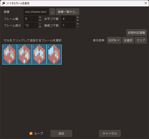This screenshot has height=139, width=149.
Task: Open file browser with the ... button
Action: [52, 12]
